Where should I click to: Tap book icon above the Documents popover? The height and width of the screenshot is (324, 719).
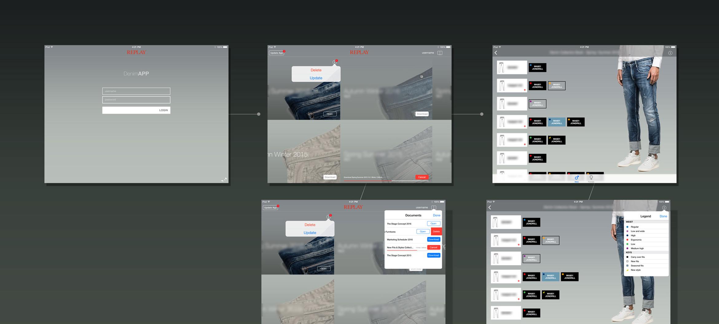coord(434,207)
